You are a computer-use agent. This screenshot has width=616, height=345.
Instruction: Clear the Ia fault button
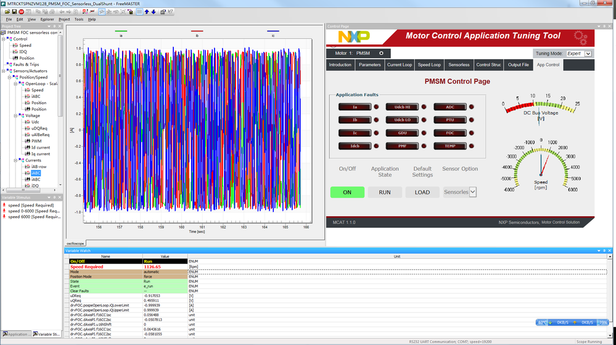(355, 107)
